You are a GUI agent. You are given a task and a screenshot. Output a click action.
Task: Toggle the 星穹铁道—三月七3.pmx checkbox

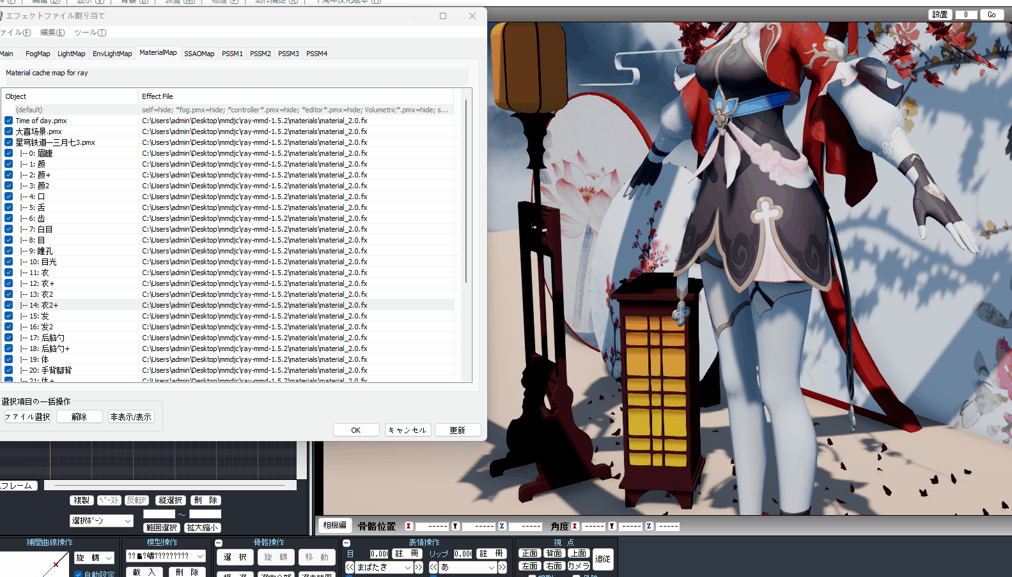tap(9, 142)
